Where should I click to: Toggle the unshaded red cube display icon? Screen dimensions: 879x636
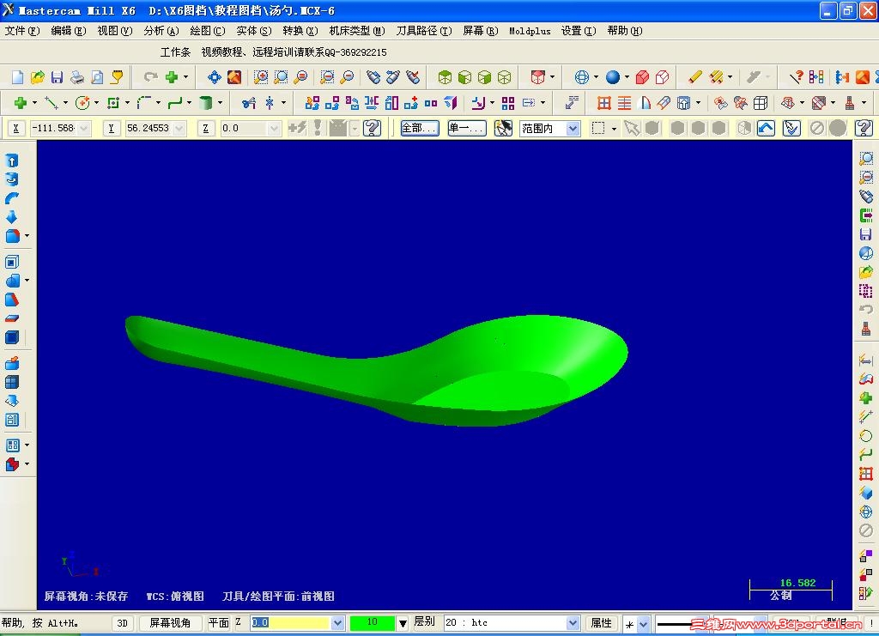click(662, 77)
